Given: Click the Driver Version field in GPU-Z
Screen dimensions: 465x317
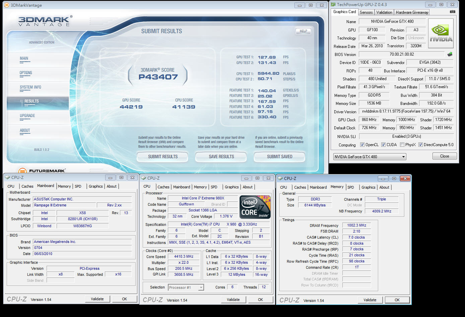Looking at the screenshot, I should [x=406, y=111].
